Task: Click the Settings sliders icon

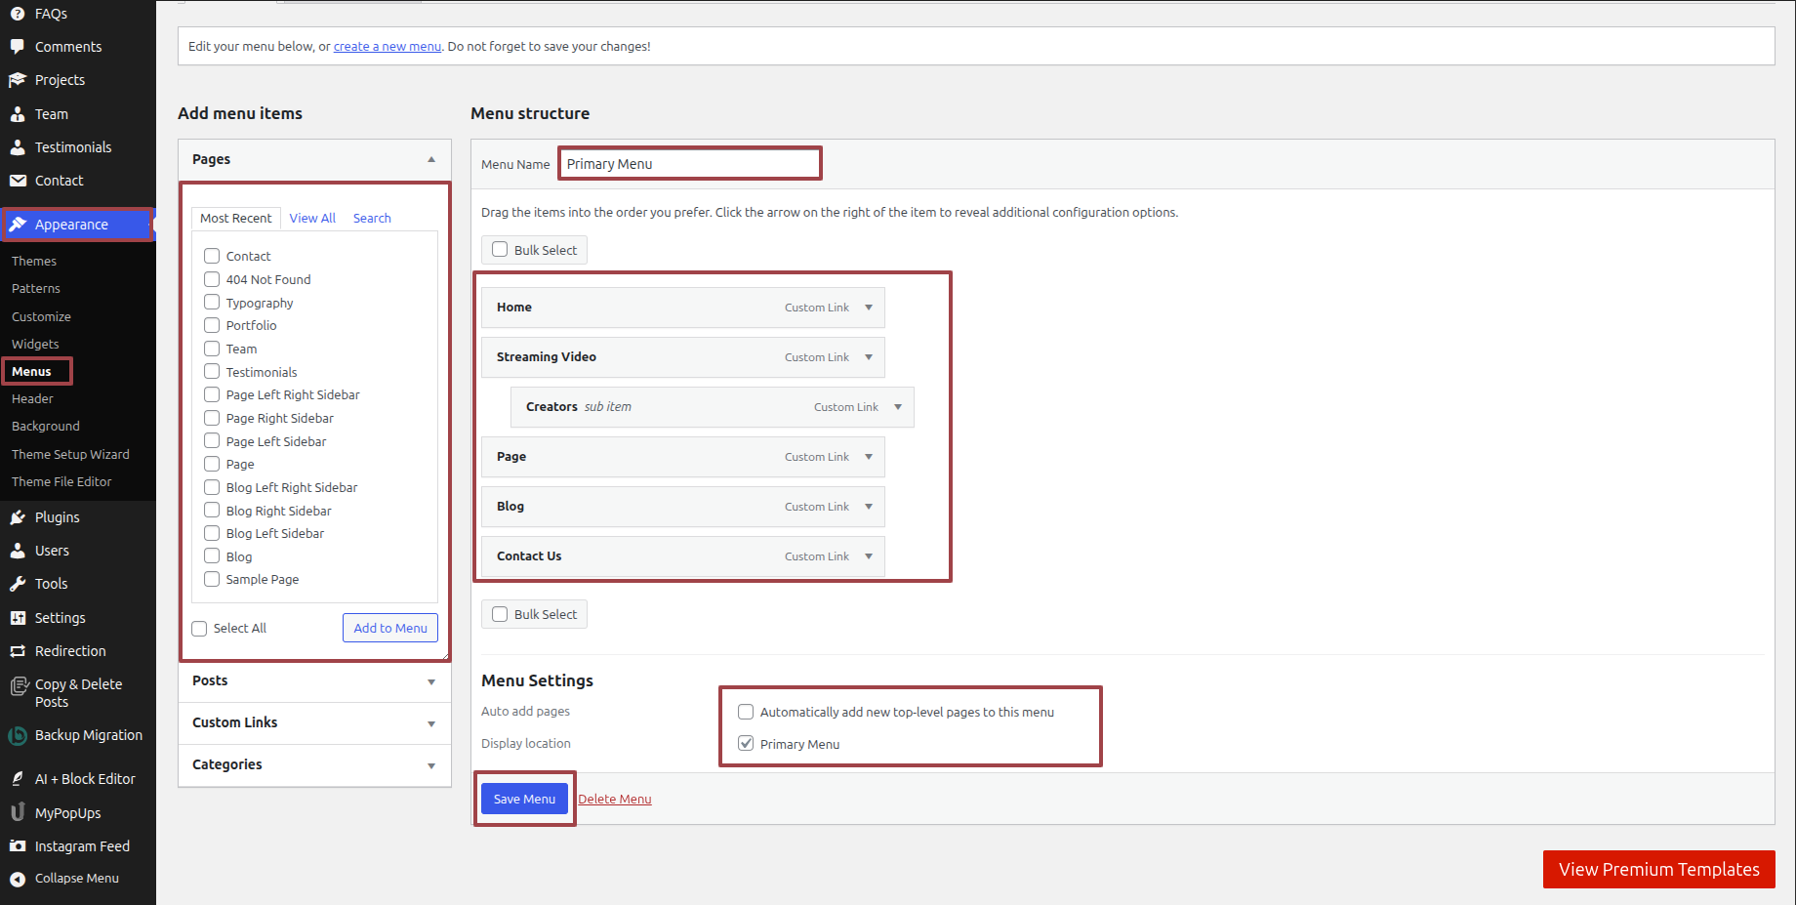Action: (x=18, y=618)
